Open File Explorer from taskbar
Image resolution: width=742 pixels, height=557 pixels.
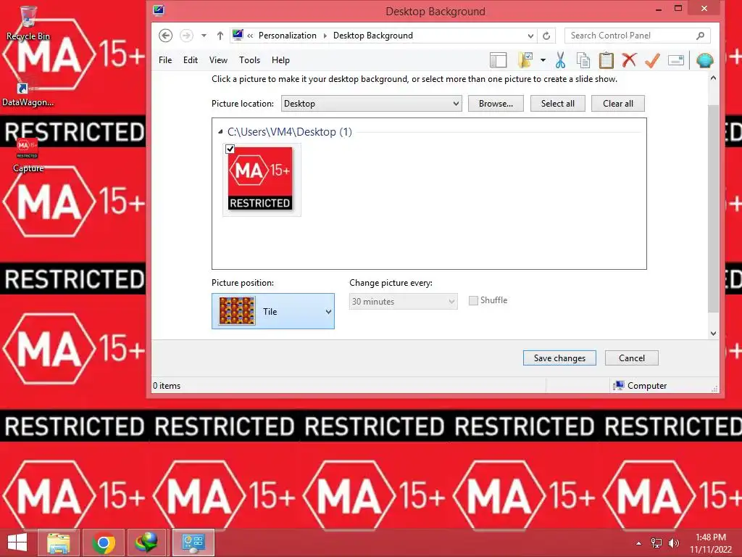click(59, 542)
